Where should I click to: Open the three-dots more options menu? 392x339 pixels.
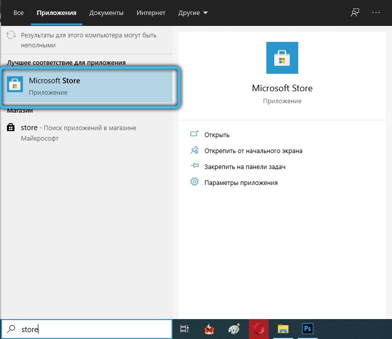379,12
